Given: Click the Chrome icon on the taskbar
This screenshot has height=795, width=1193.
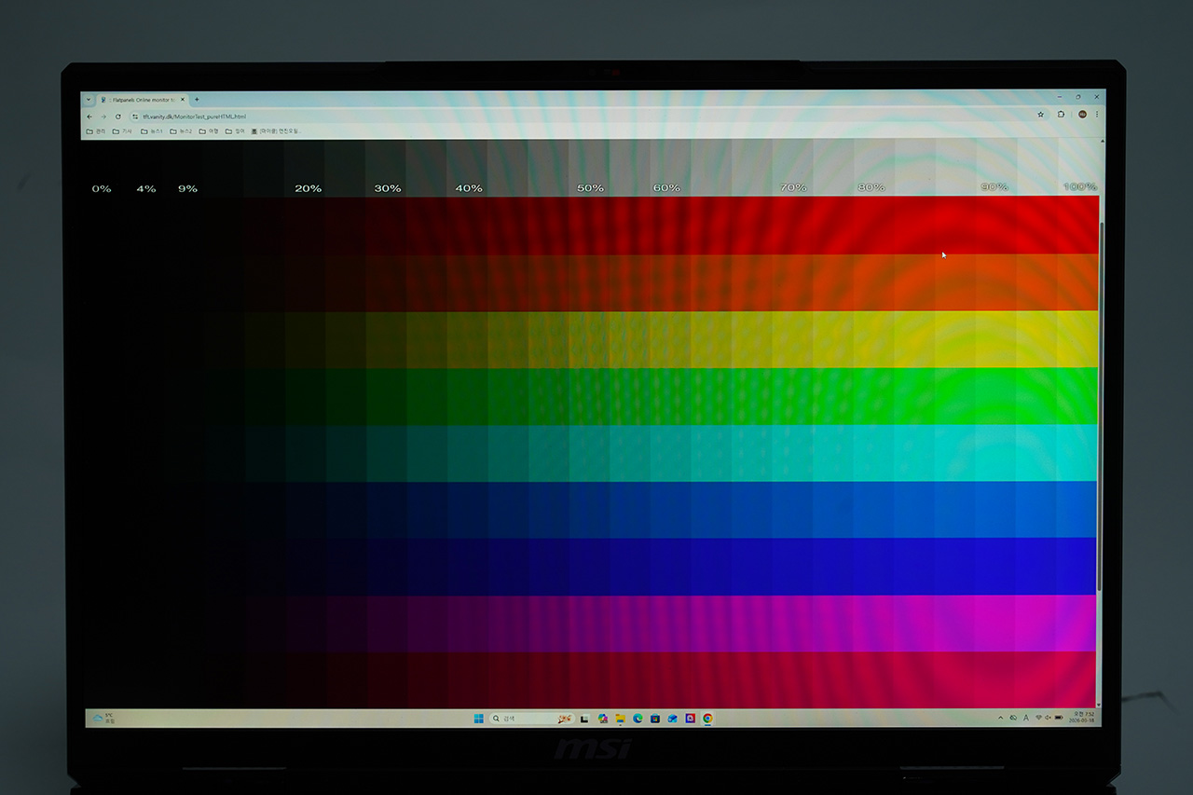Looking at the screenshot, I should 707,719.
